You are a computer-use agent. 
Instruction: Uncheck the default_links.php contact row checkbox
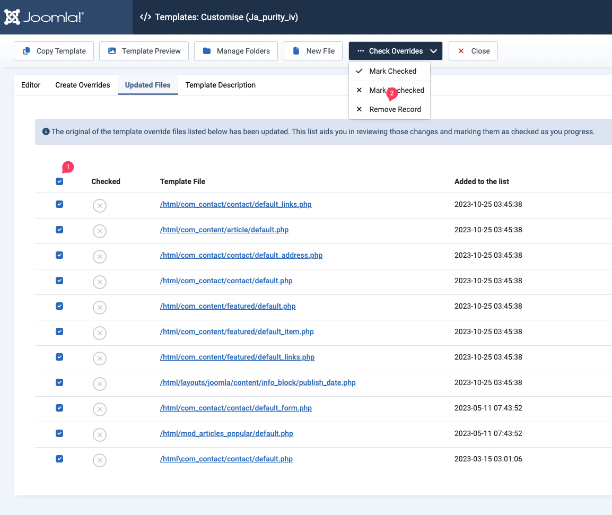coord(59,204)
